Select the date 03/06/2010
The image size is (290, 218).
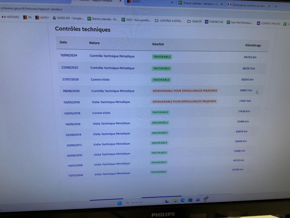click(x=75, y=156)
